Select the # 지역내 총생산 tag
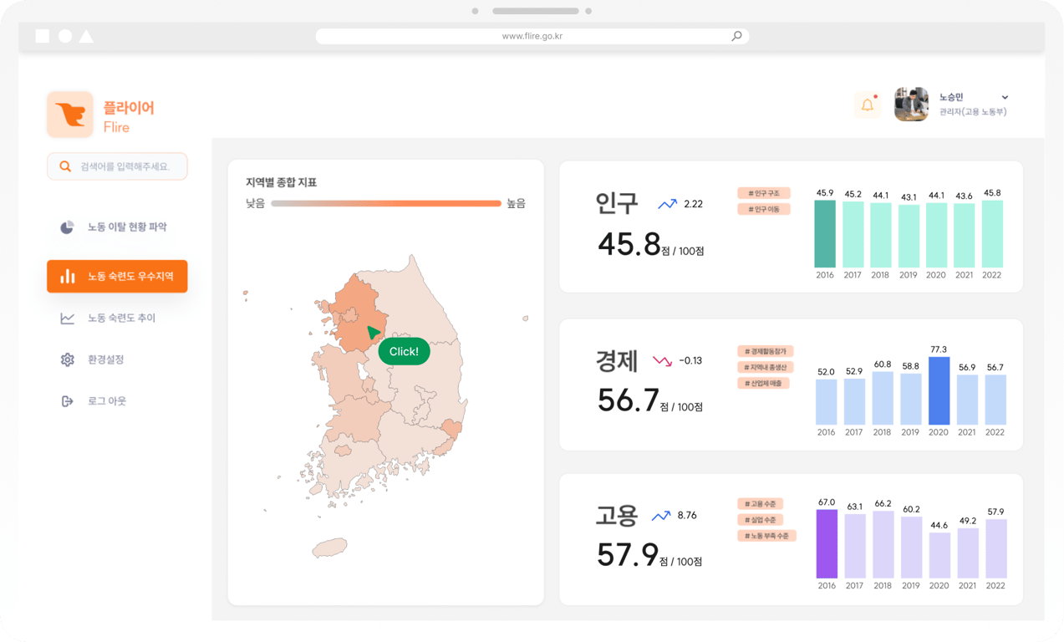The height and width of the screenshot is (642, 1064). (766, 367)
